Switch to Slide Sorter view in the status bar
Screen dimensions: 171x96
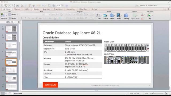pos(6,93)
